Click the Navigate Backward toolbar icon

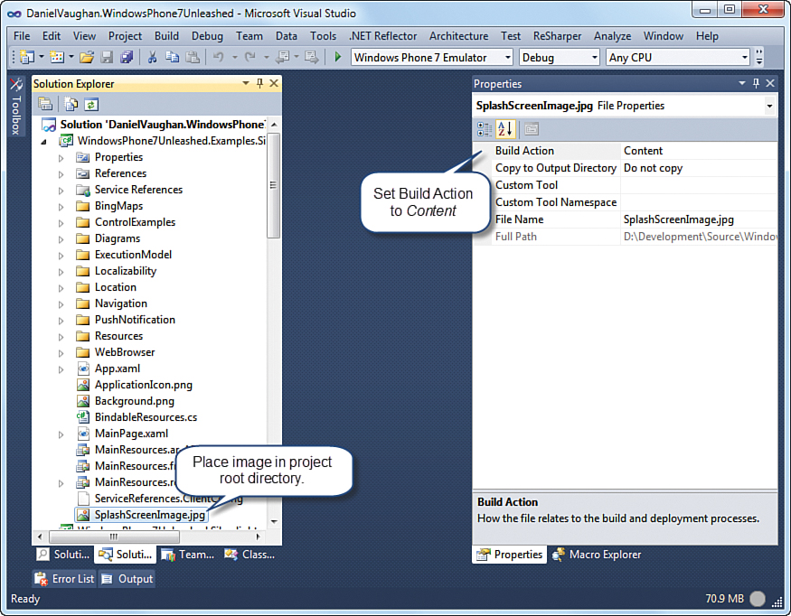tap(283, 57)
